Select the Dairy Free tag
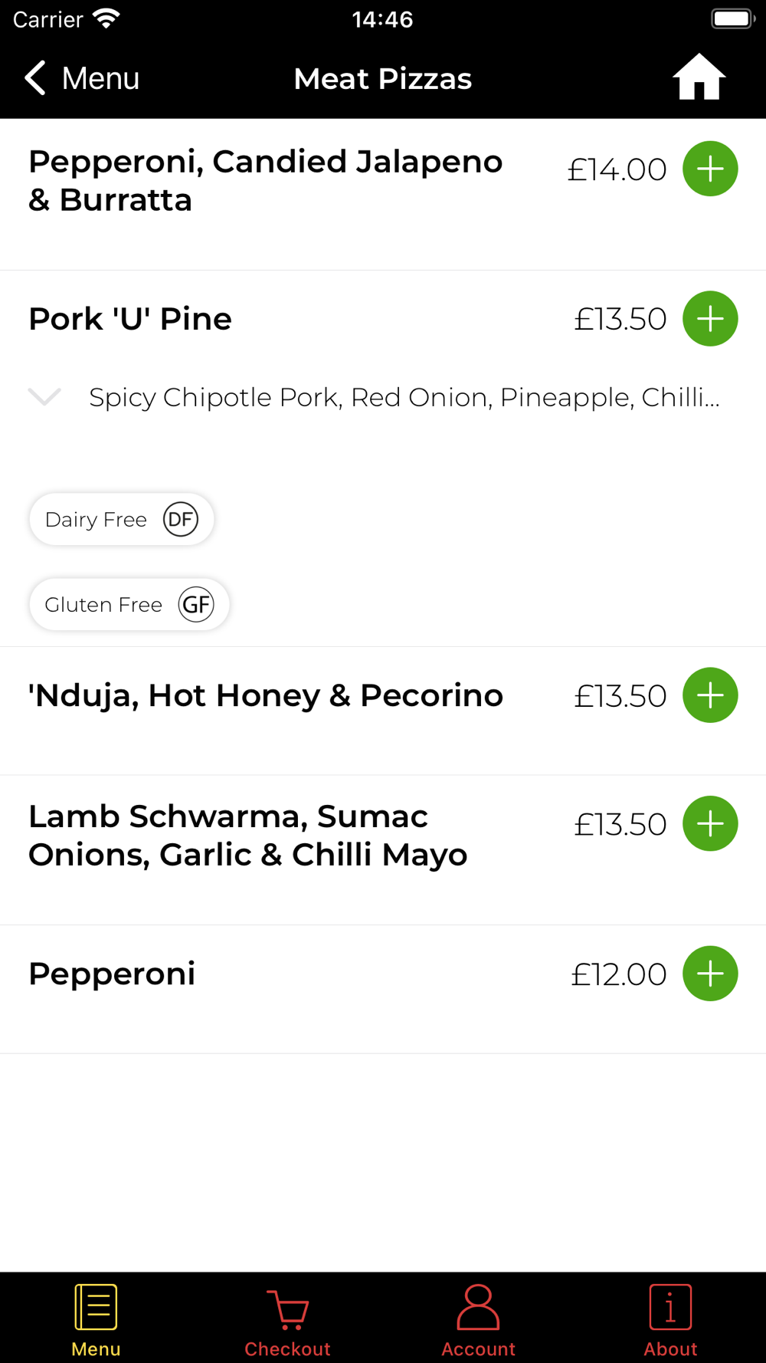The width and height of the screenshot is (766, 1363). click(x=121, y=519)
